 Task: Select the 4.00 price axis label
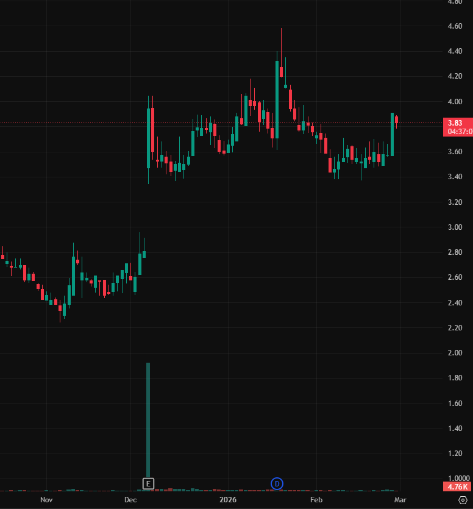pyautogui.click(x=455, y=102)
